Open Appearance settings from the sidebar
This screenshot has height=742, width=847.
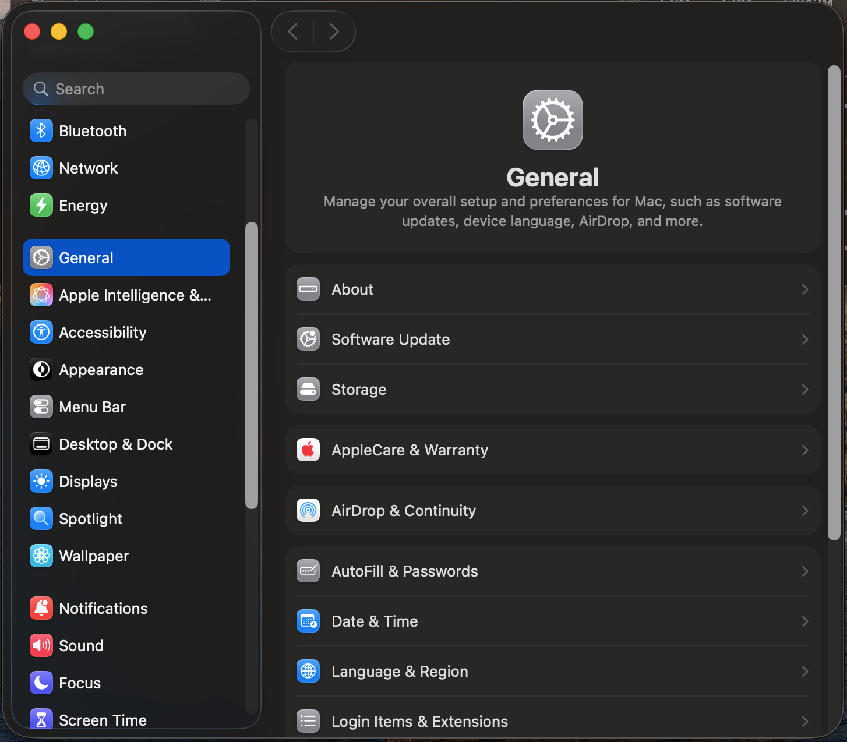126,370
